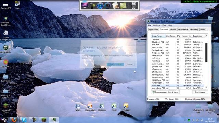Screen dimensions: 219x123
Task: Click the process list scroll-down arrow
Action: point(206,87)
